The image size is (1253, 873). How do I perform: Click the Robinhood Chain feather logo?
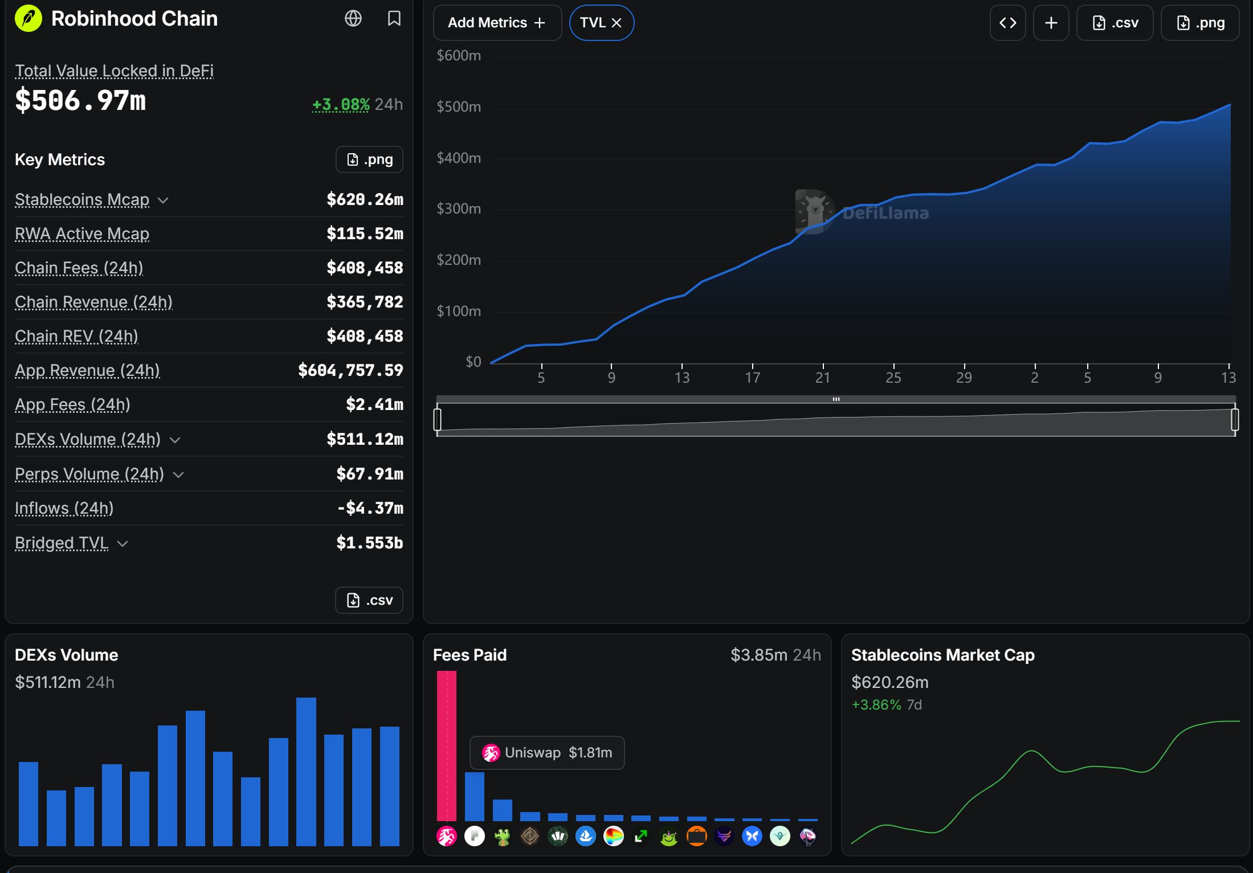coord(28,19)
